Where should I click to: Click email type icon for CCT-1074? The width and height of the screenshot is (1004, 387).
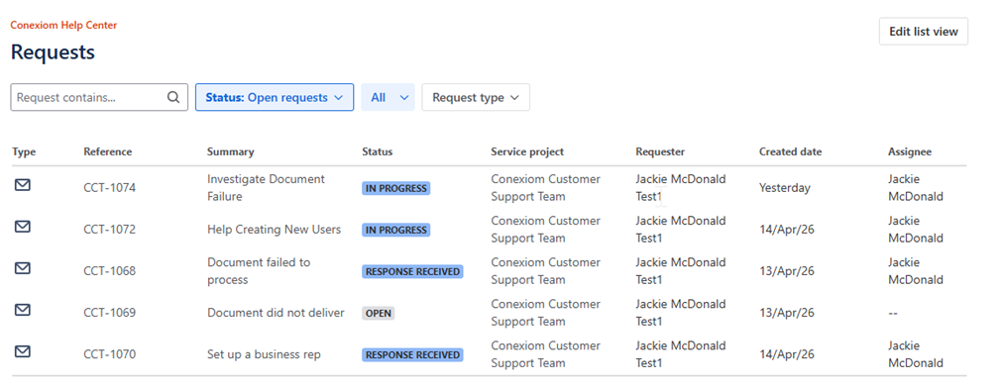point(23,185)
